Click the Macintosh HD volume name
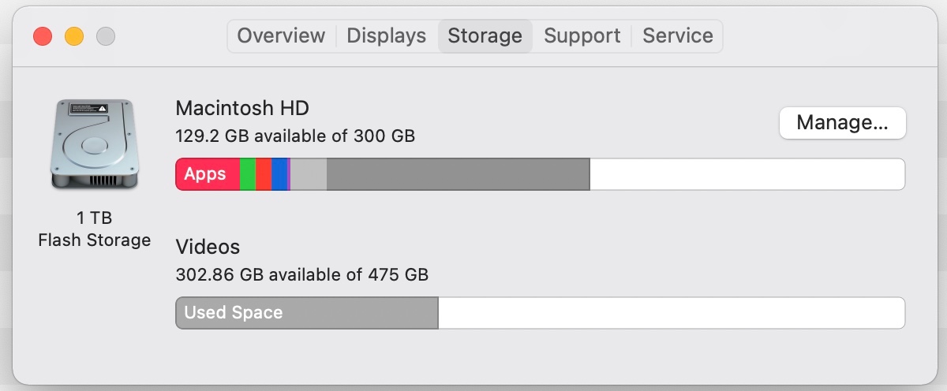The image size is (947, 391). (x=241, y=108)
